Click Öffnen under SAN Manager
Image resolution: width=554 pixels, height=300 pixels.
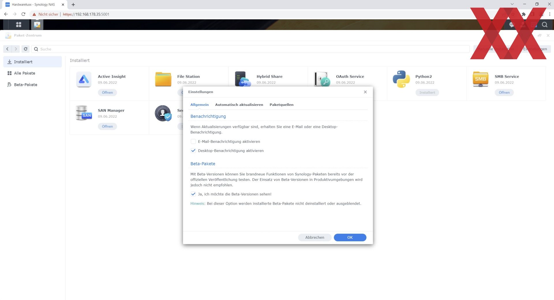pos(107,126)
